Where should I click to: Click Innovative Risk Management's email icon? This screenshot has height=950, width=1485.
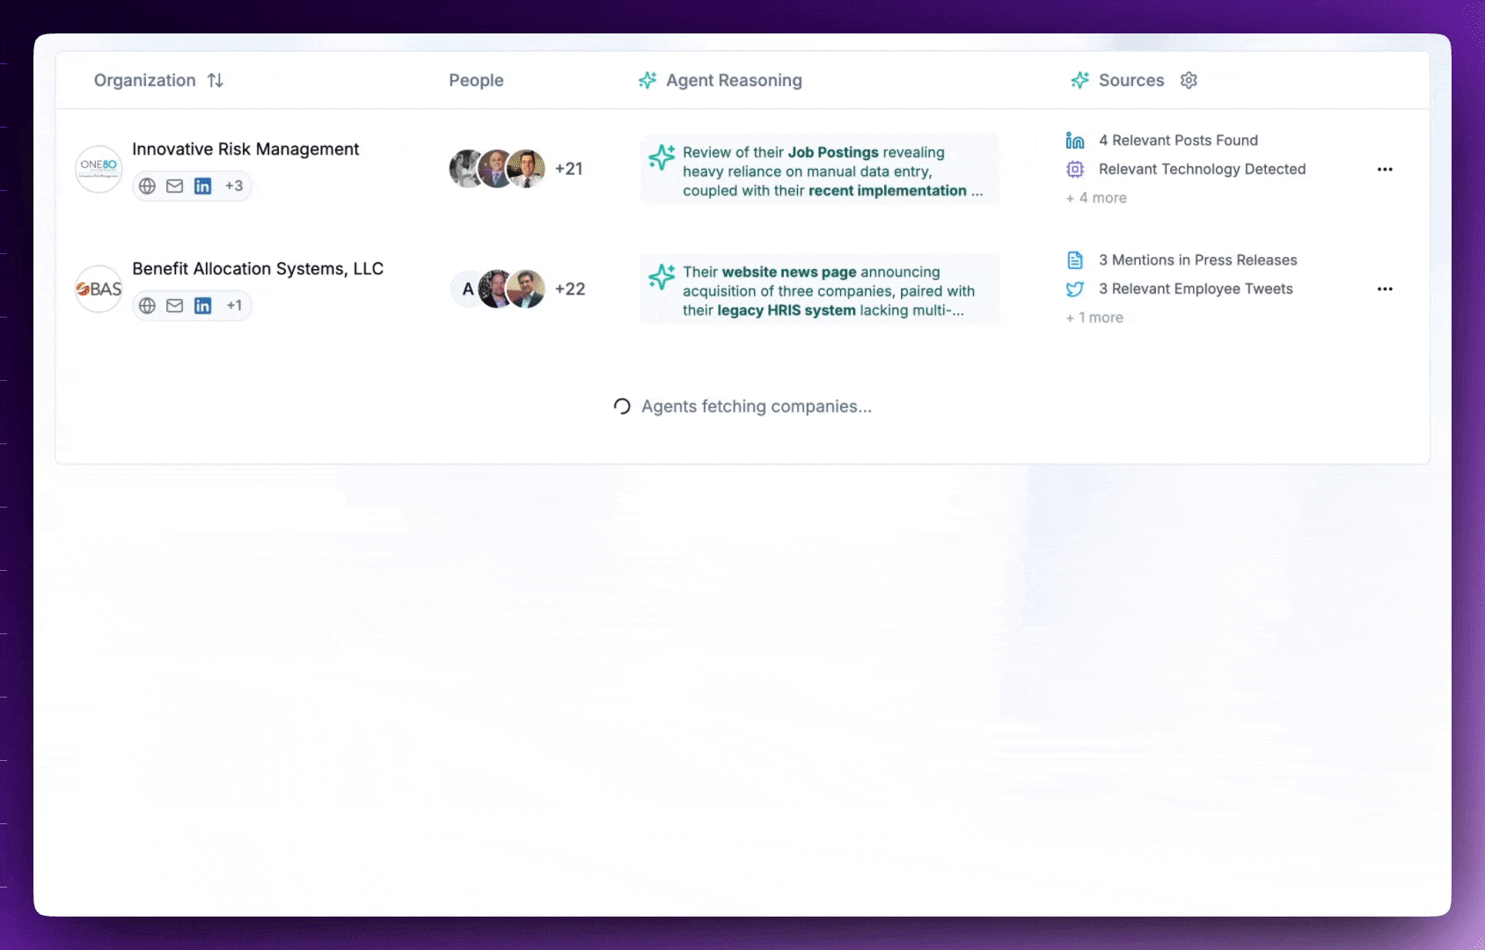tap(175, 186)
